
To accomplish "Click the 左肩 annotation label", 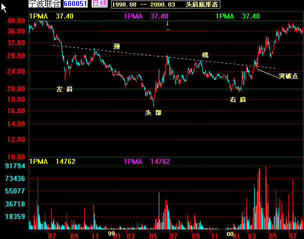I will pos(65,89).
